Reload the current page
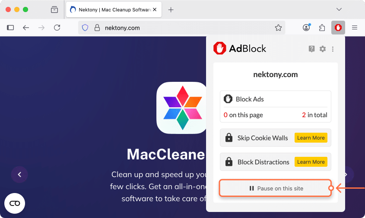 coord(57,28)
